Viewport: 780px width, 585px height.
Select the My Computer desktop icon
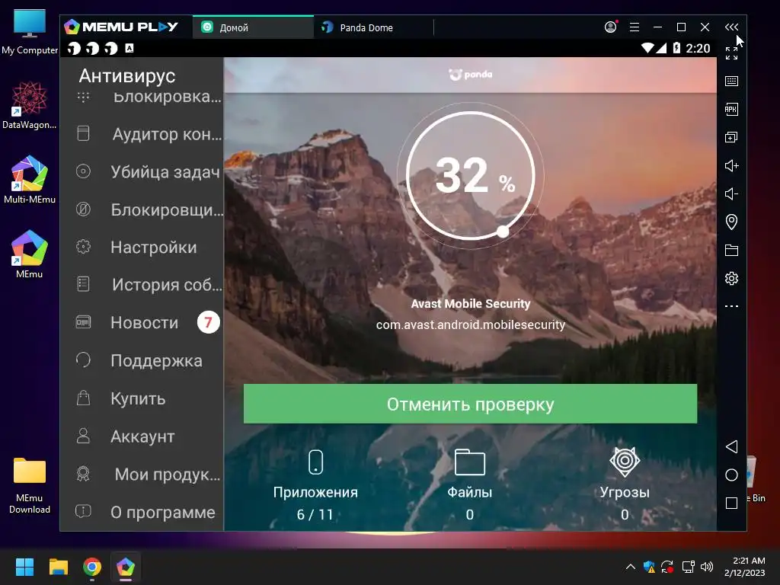pos(30,32)
